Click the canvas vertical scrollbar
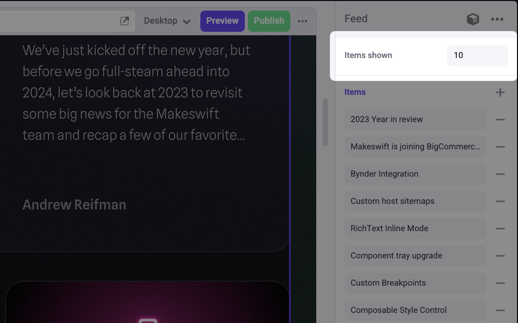Screen dimensions: 518x323 pyautogui.click(x=325, y=122)
